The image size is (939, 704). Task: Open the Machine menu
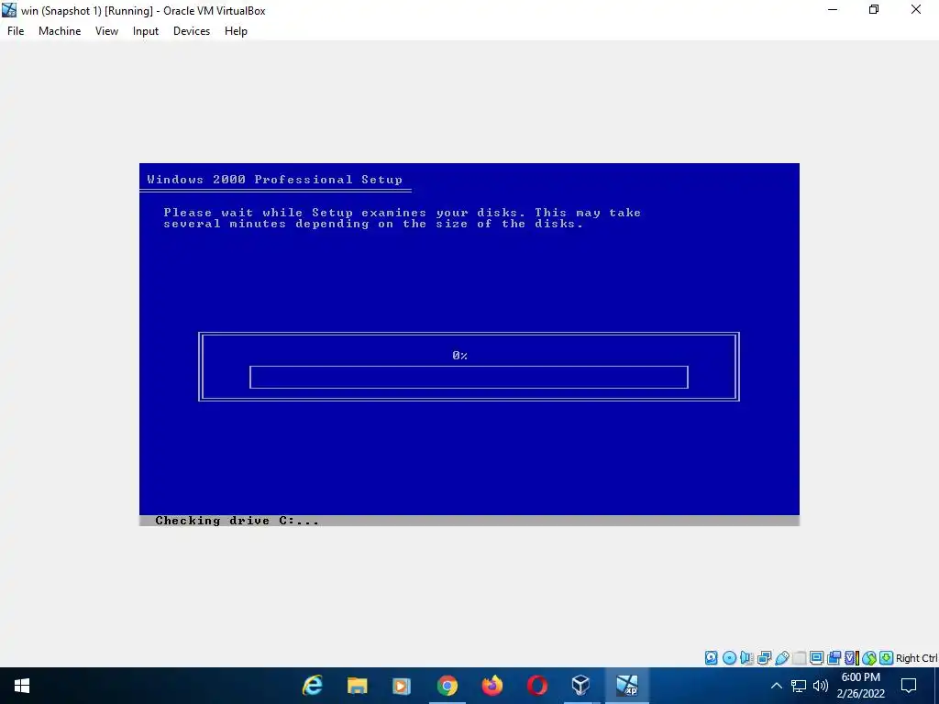tap(60, 31)
